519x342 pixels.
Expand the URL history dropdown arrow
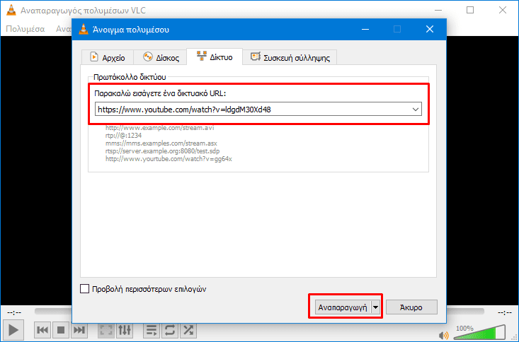pos(416,110)
